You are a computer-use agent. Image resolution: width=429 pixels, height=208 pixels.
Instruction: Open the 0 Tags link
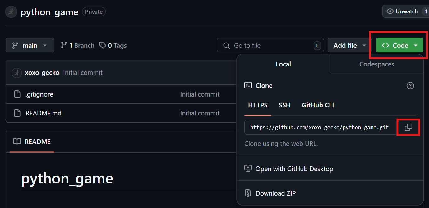coord(113,45)
